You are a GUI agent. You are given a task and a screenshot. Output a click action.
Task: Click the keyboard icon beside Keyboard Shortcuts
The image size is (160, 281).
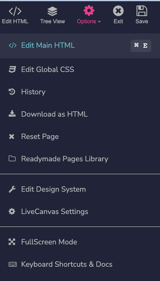point(12,264)
